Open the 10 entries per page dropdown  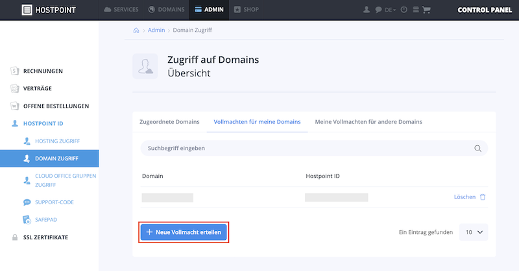coord(474,232)
